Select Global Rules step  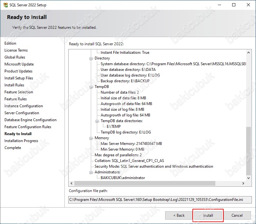click(x=15, y=57)
